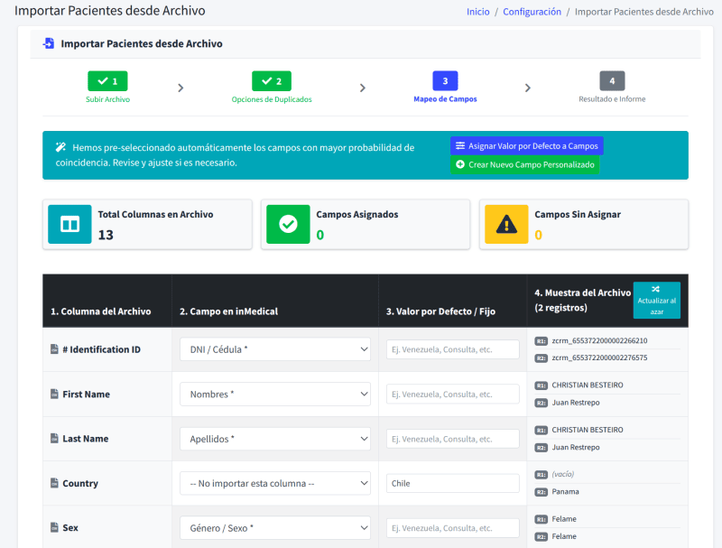The image size is (722, 548).
Task: Click Juan Restrepo in Last Name row
Action: click(x=576, y=447)
